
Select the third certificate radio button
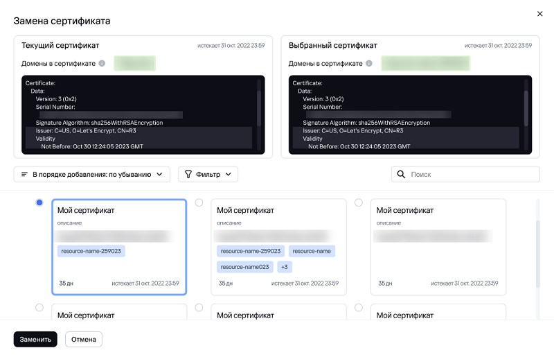(x=359, y=202)
